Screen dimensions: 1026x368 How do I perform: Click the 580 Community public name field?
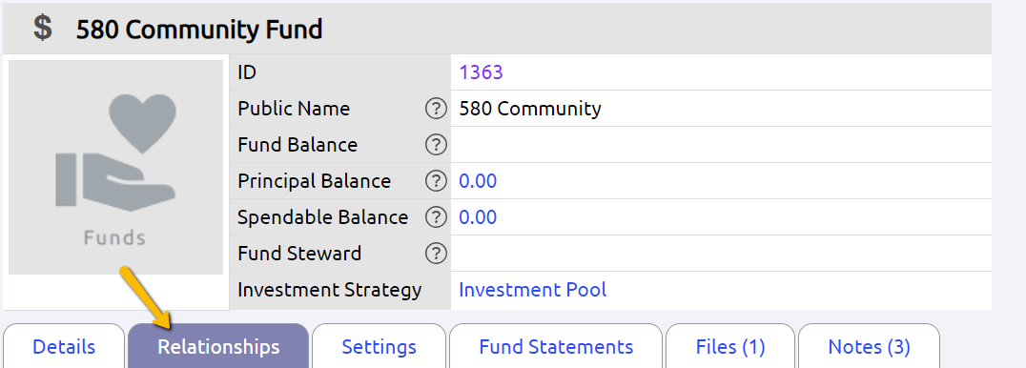721,109
